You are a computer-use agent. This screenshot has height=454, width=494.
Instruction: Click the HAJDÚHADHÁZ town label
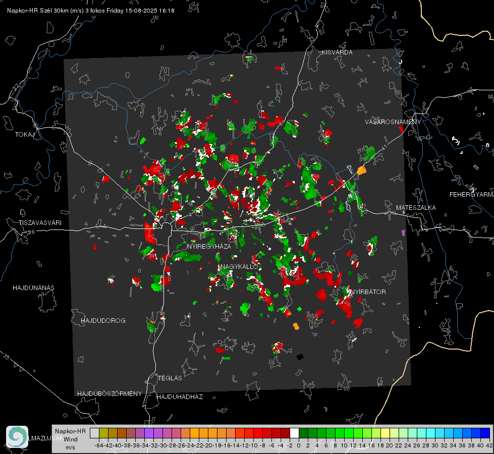[x=180, y=396]
